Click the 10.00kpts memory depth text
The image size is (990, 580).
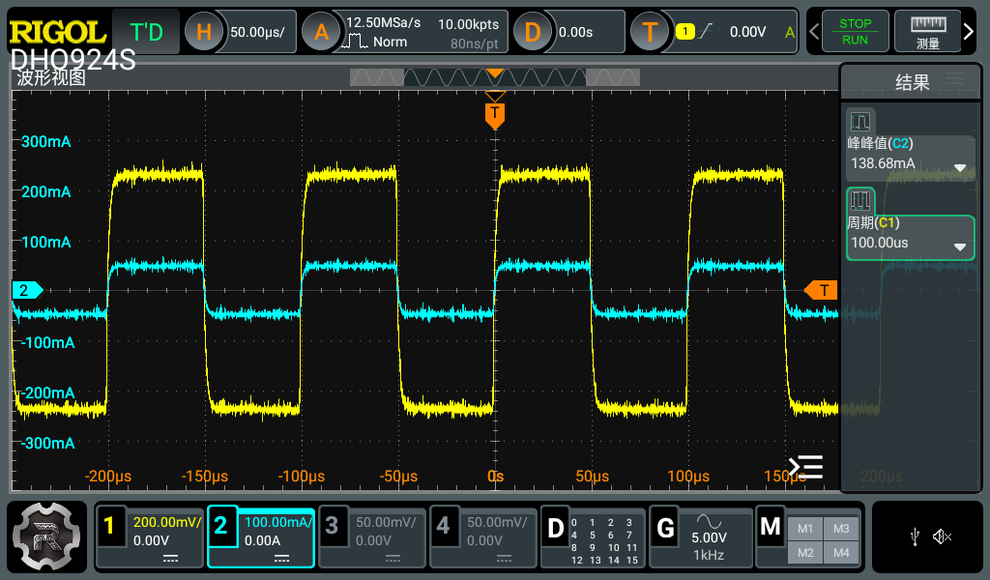[469, 24]
